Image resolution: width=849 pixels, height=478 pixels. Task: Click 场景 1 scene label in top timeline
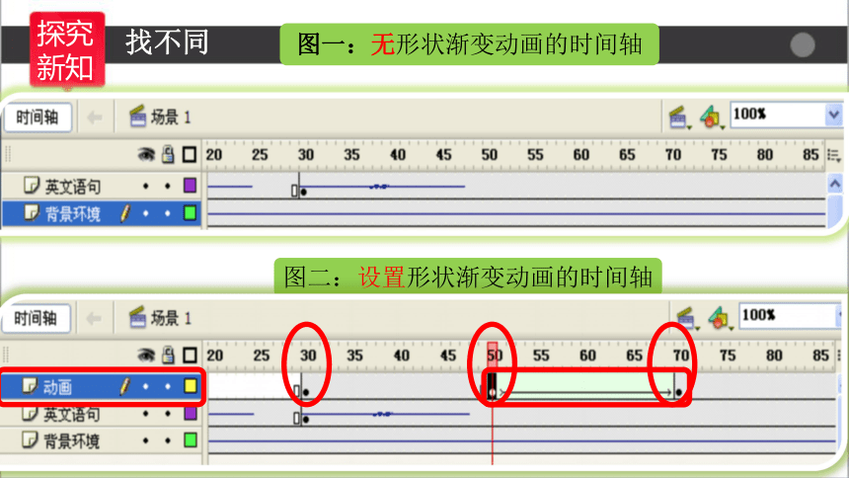point(160,117)
